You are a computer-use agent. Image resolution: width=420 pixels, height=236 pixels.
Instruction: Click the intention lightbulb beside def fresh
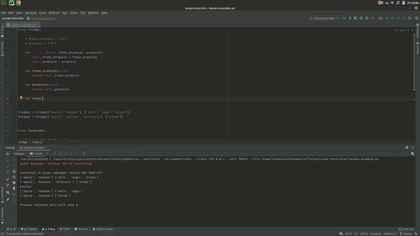21,98
